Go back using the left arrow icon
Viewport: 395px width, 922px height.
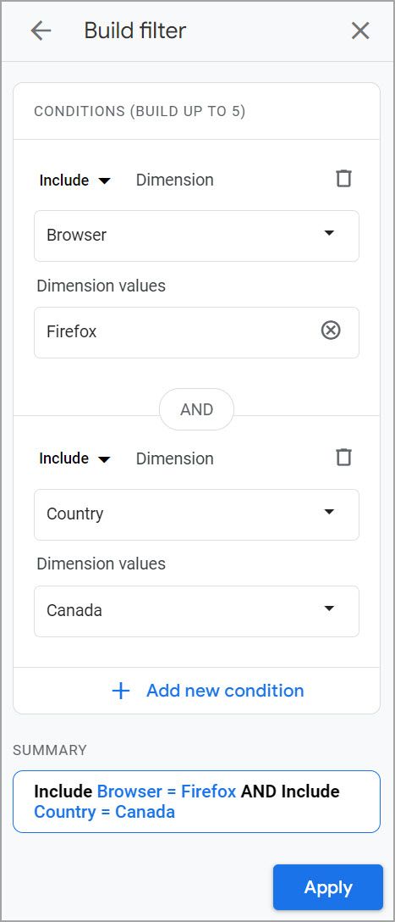pyautogui.click(x=41, y=31)
